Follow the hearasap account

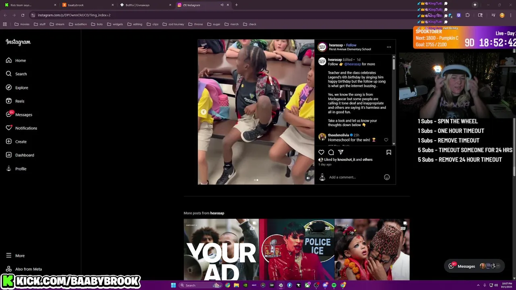pos(351,45)
